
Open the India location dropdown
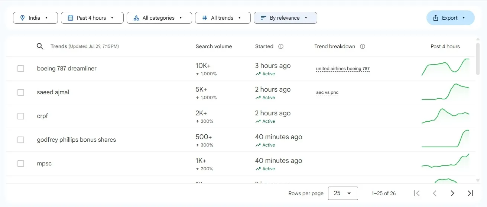pos(35,18)
